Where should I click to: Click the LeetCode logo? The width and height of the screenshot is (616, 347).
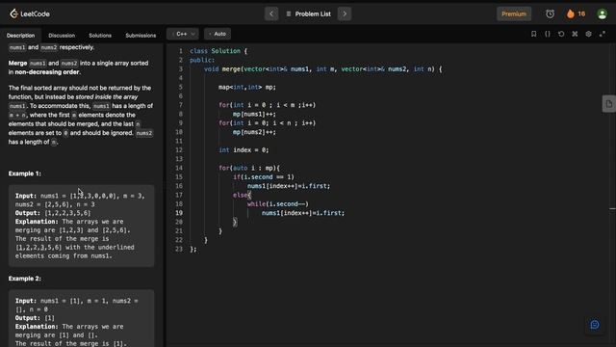tap(30, 13)
